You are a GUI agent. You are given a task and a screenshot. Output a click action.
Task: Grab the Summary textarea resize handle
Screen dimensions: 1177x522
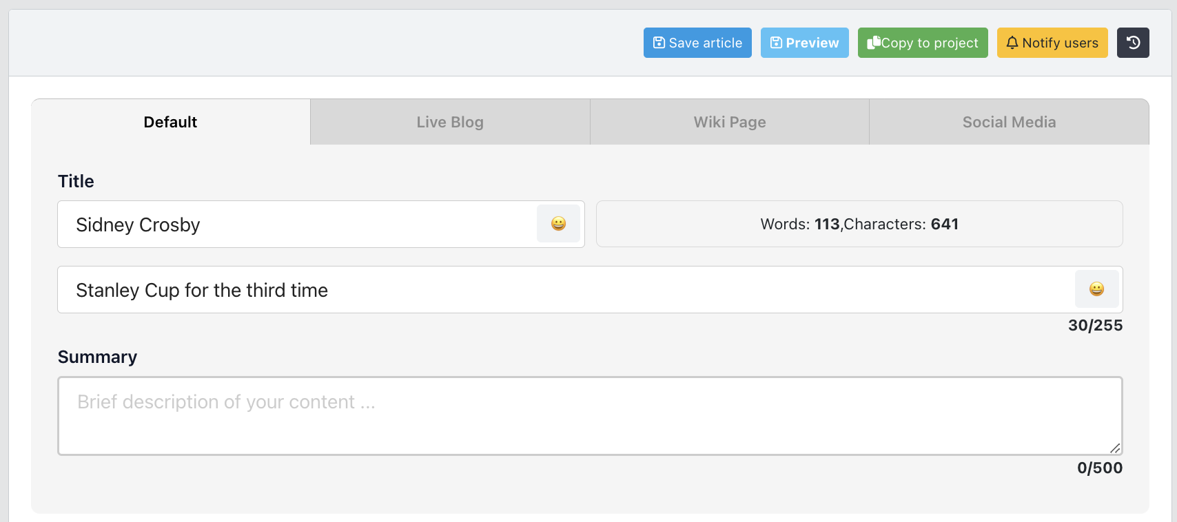[x=1115, y=448]
